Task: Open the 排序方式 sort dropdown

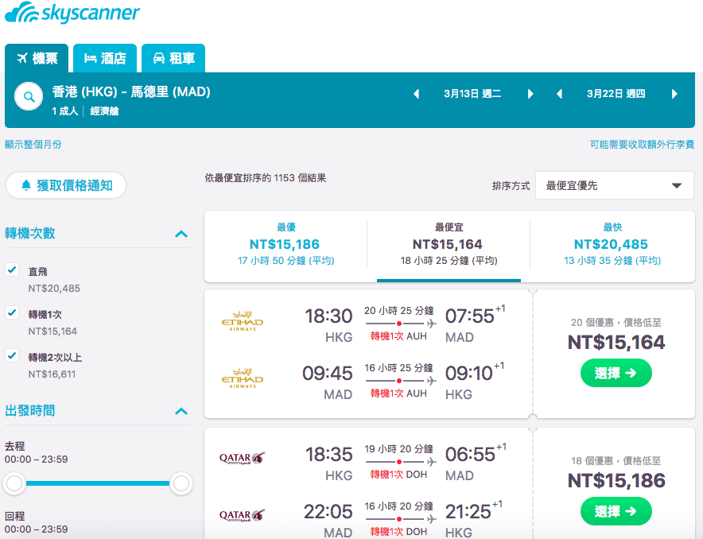Action: point(615,185)
